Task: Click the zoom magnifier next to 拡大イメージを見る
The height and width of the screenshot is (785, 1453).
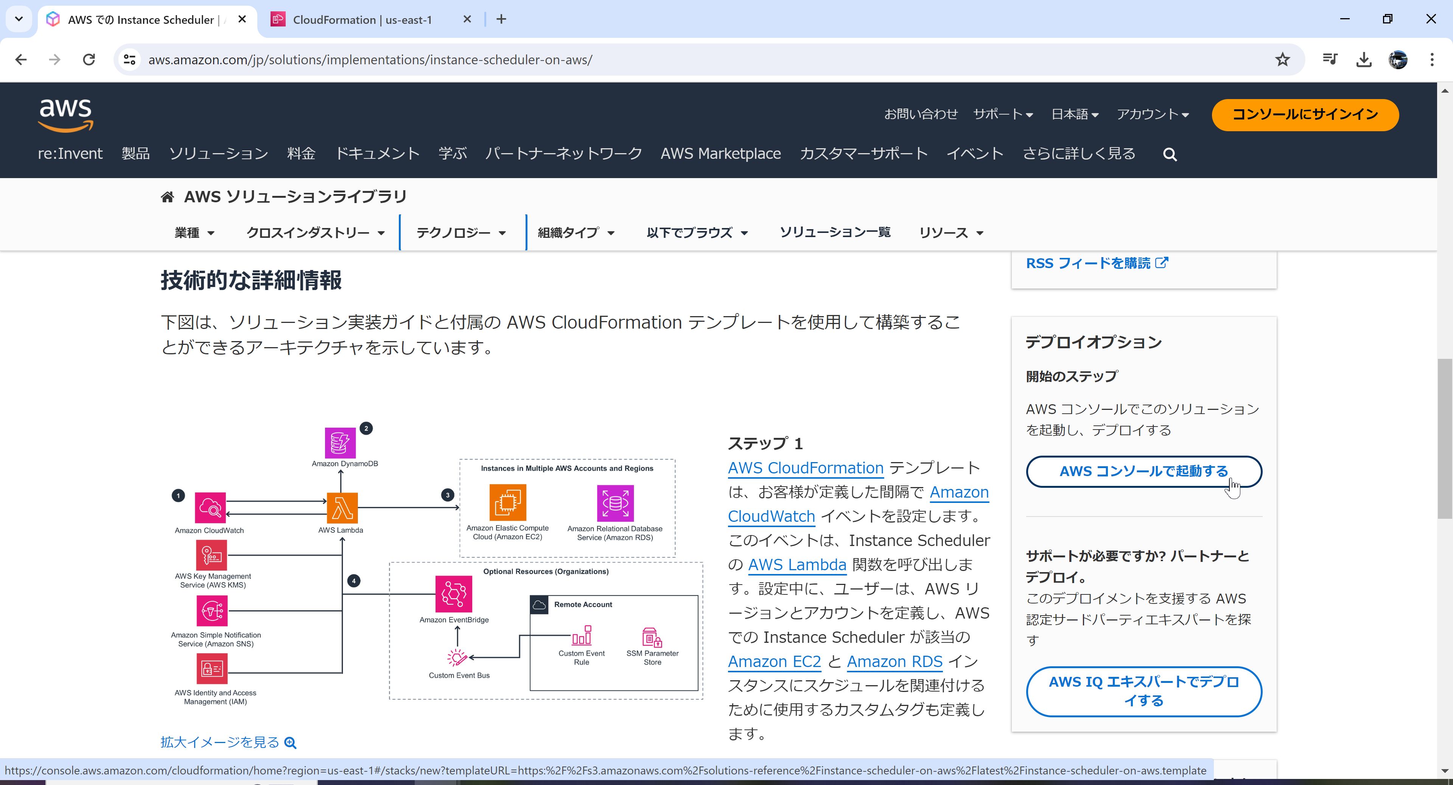Action: click(x=290, y=743)
